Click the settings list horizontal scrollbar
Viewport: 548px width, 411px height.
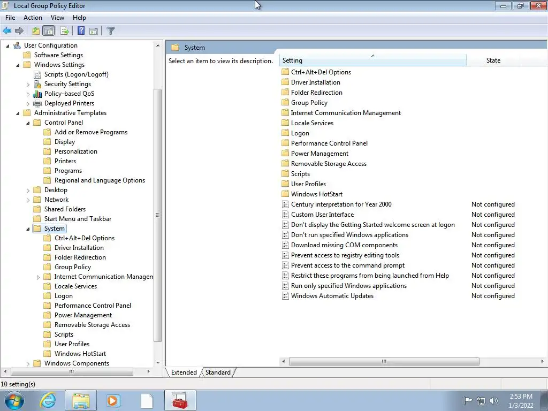click(x=384, y=361)
